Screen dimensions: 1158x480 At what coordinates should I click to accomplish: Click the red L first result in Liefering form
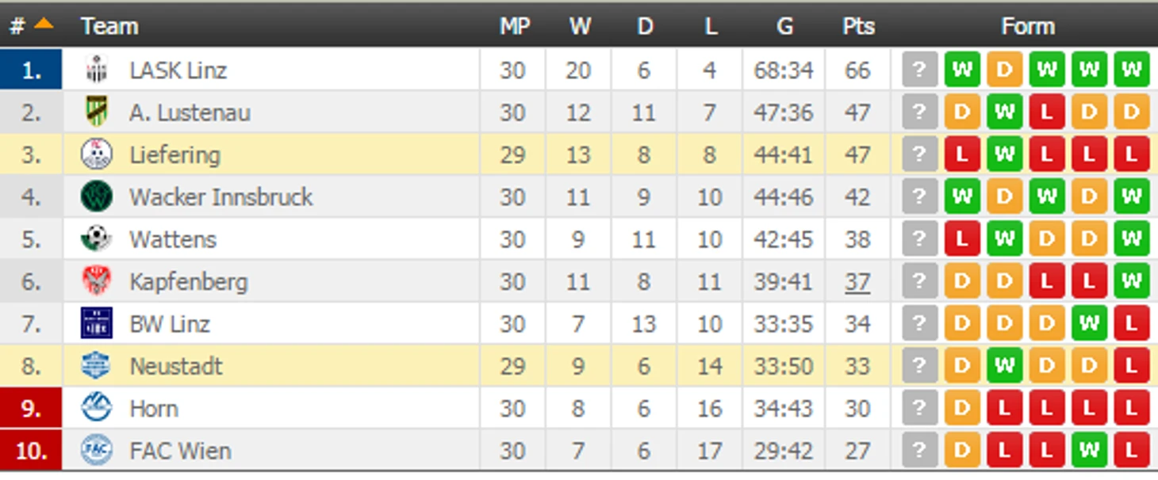[x=962, y=154]
